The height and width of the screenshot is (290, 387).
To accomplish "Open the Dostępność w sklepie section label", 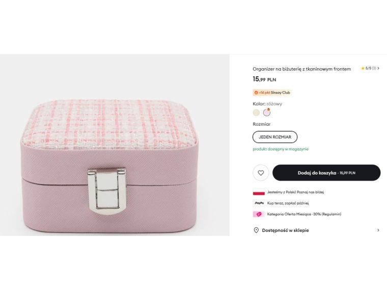I will tap(285, 230).
